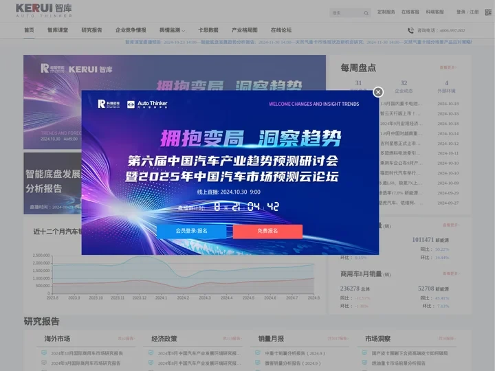Screen dimensions: 495x371
Task: Open news item 乘用车企公布9月产
Action: [x=401, y=163]
